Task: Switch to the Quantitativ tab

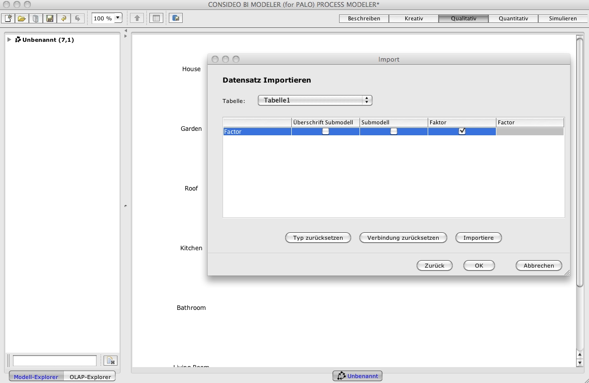Action: [x=513, y=18]
